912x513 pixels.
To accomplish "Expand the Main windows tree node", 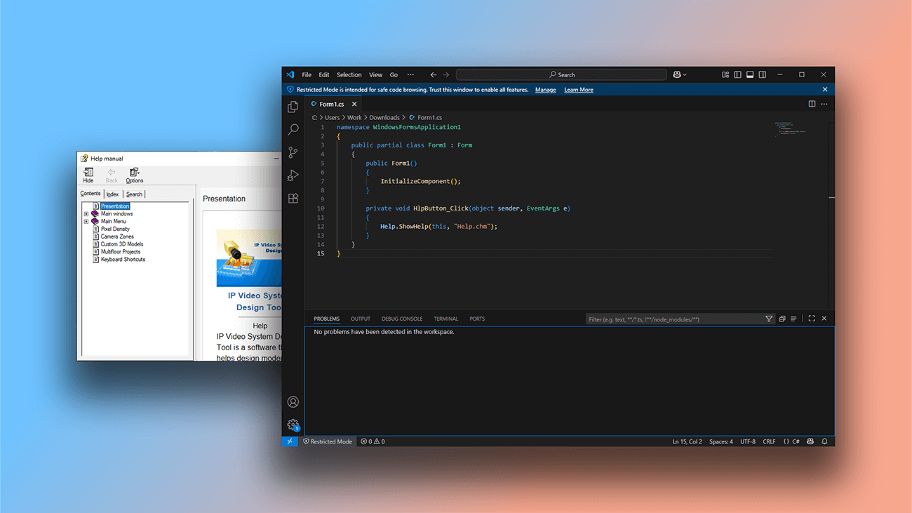I will (86, 214).
